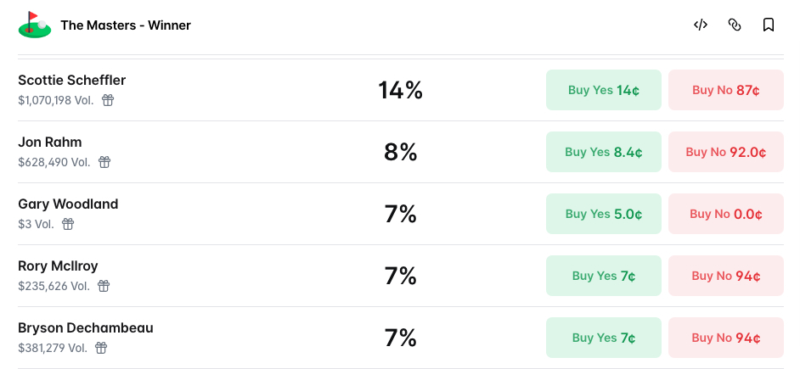Buy No on Jon Rahm at 92.0¢

point(725,152)
